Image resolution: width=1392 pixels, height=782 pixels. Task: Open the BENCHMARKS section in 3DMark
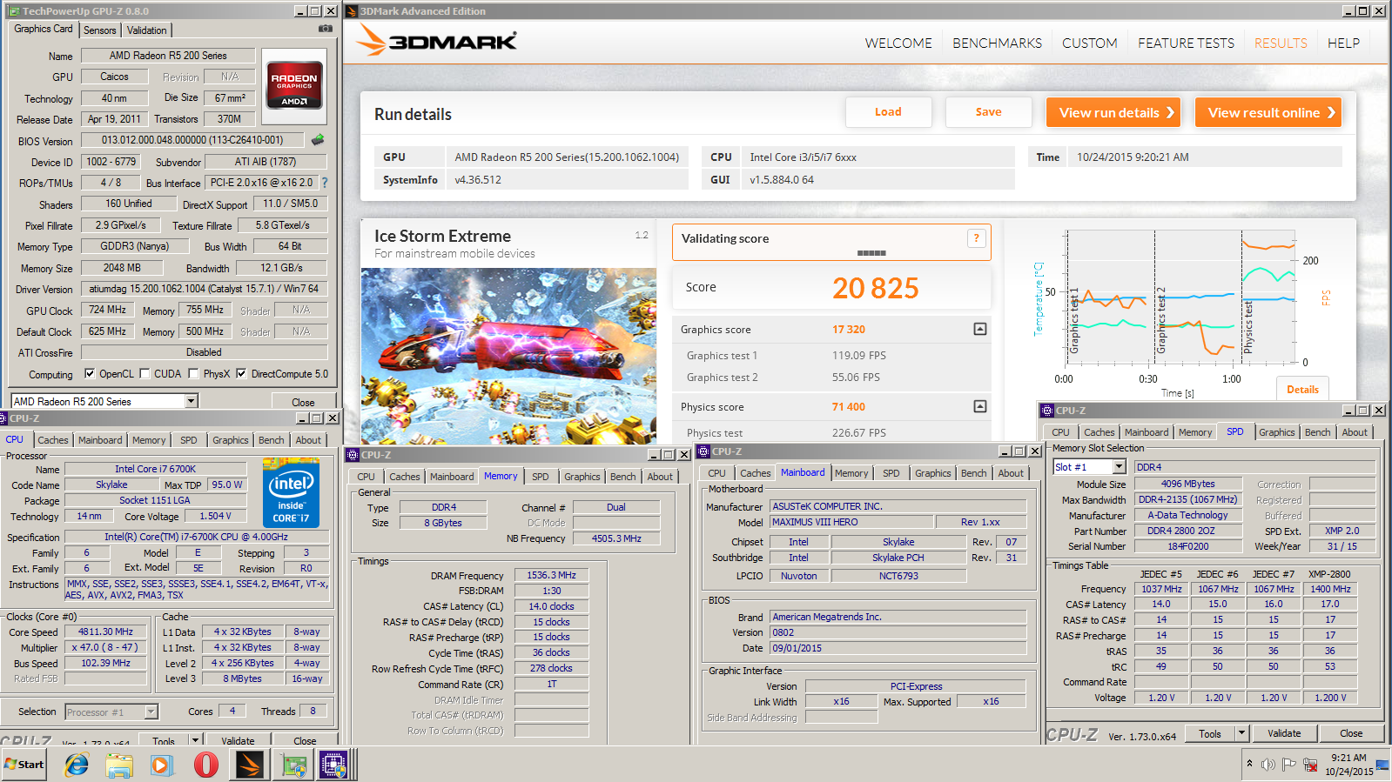[997, 43]
